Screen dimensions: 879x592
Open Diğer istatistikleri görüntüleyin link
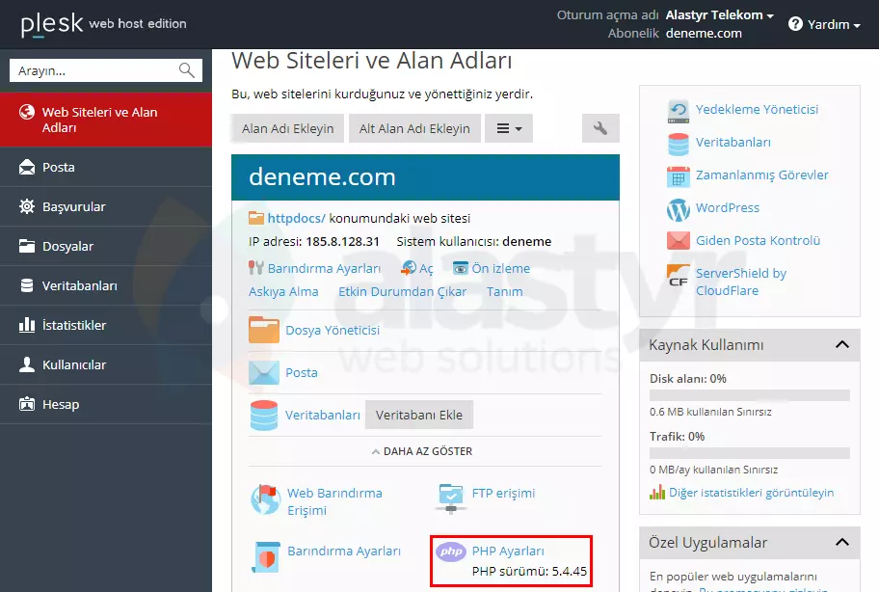[x=751, y=493]
